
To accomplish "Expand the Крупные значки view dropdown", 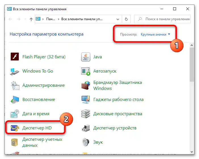I will click(x=155, y=34).
